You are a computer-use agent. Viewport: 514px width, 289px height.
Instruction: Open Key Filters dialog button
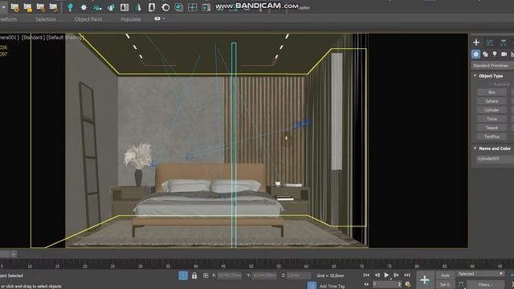(485, 284)
